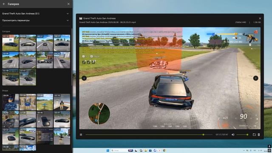
Task: Click inside the playing video frame
Action: [170, 78]
